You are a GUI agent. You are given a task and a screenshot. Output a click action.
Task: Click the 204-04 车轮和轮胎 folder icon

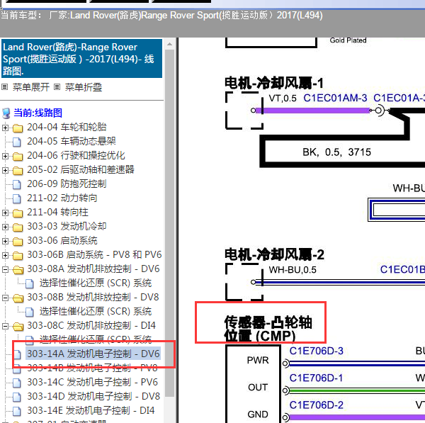(x=18, y=128)
